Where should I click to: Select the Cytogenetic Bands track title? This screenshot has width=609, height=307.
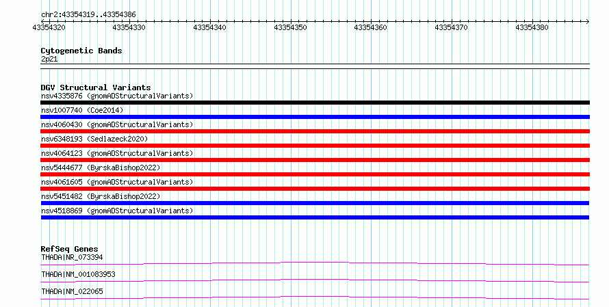(x=81, y=51)
